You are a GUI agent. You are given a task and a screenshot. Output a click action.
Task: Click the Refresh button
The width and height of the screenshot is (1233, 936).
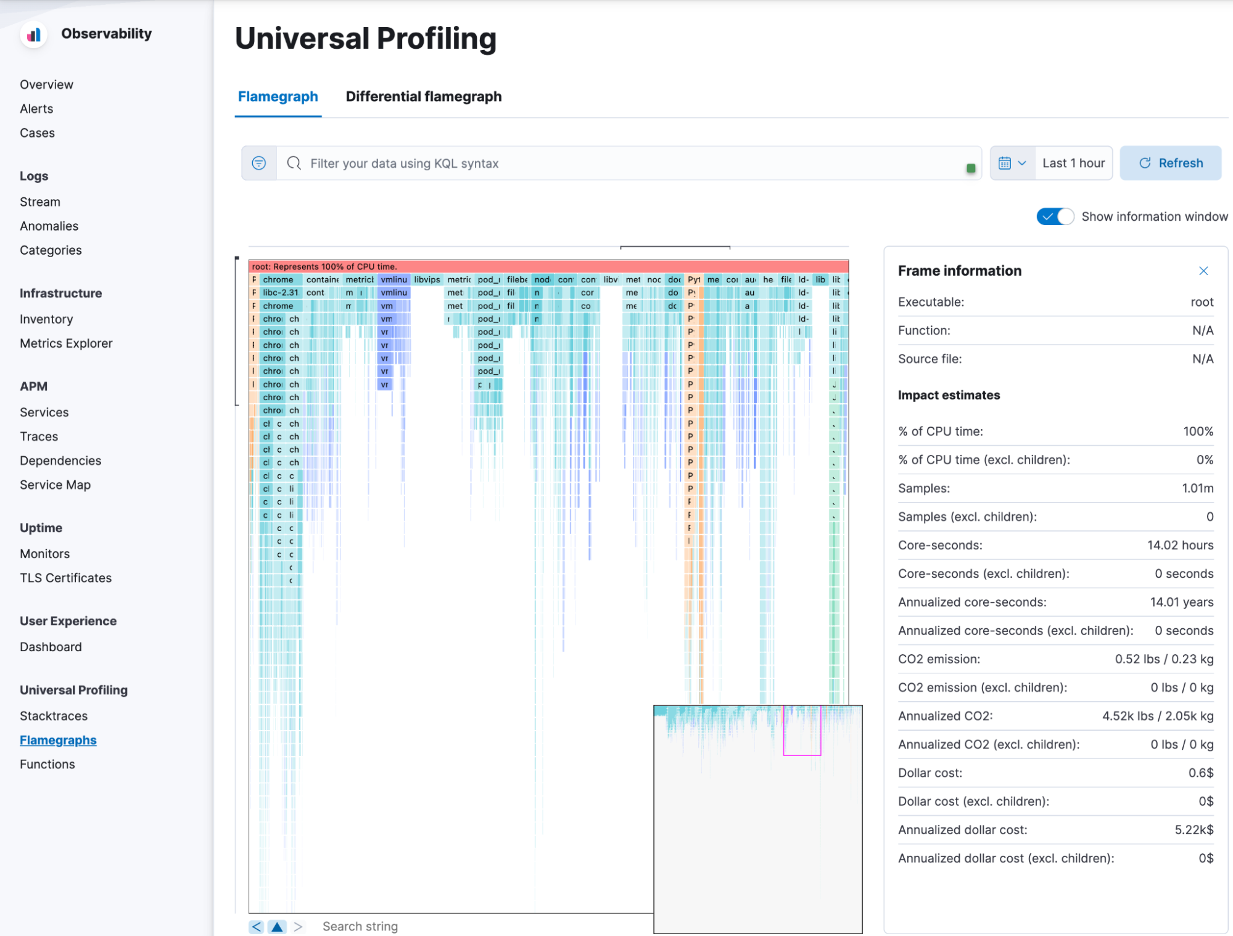click(x=1170, y=163)
